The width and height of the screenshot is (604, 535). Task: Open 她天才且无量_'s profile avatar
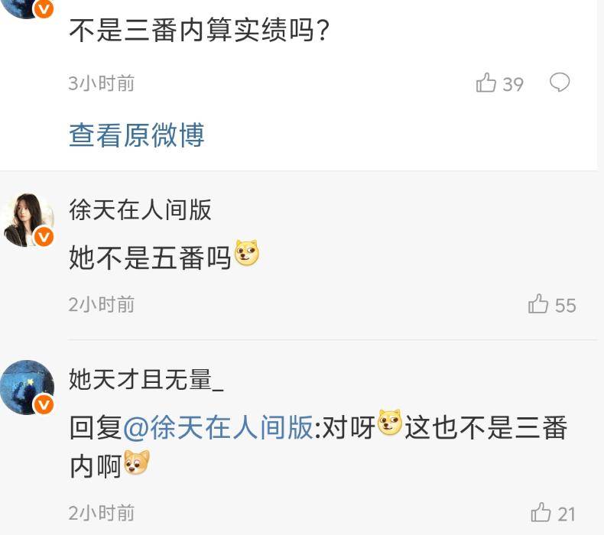(x=27, y=387)
